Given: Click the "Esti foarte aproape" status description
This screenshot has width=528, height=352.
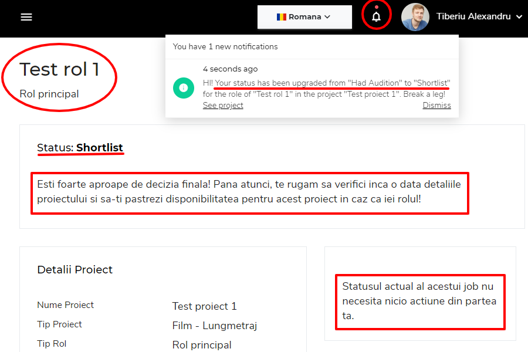Looking at the screenshot, I should (x=249, y=192).
